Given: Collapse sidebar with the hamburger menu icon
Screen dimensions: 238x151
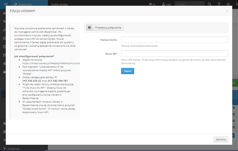Looking at the screenshot, I should (6, 4).
